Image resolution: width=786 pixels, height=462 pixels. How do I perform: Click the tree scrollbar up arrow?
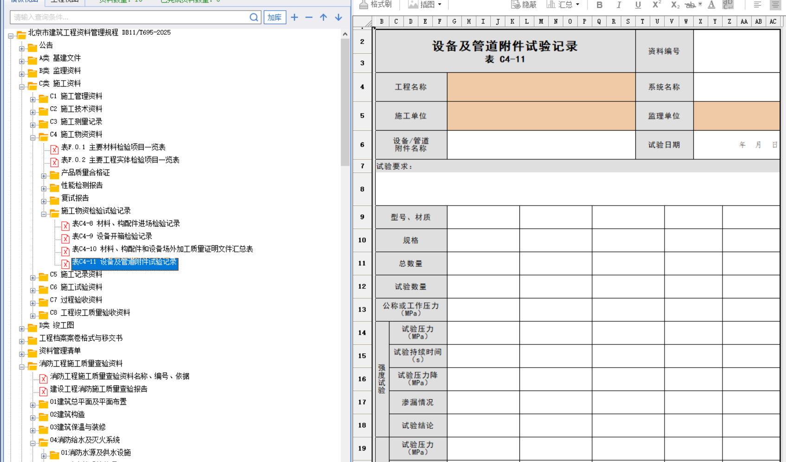click(x=345, y=34)
